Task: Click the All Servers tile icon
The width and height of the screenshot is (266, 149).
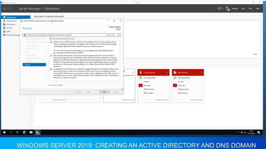Action: (x=175, y=72)
